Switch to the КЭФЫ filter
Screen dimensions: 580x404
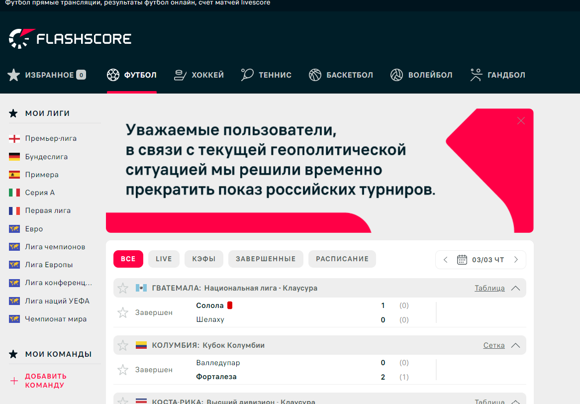(204, 259)
